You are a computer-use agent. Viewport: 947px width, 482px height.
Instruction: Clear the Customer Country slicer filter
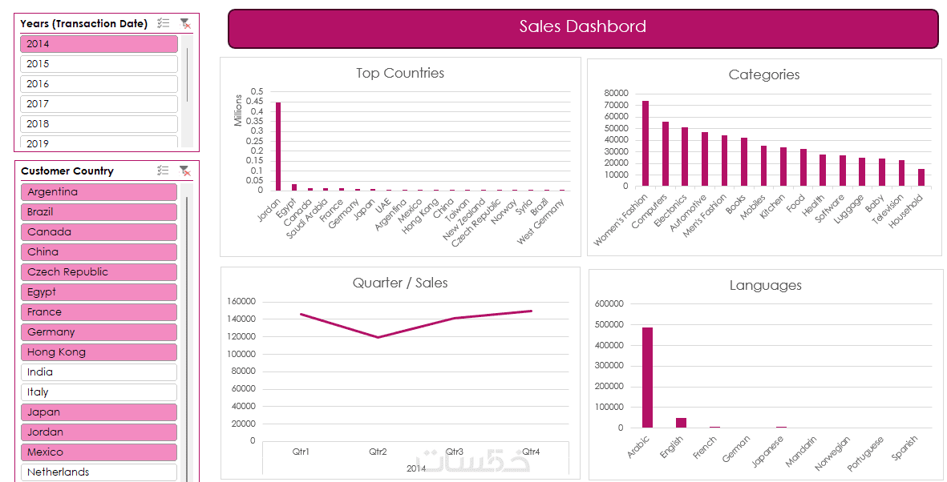(x=185, y=171)
